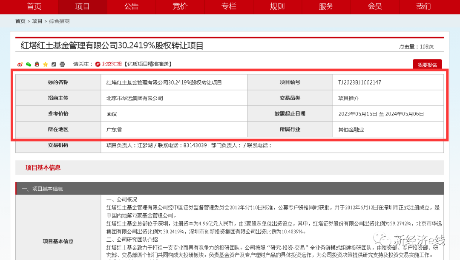Go to the 公告 menu item
460x260 pixels.
click(131, 6)
